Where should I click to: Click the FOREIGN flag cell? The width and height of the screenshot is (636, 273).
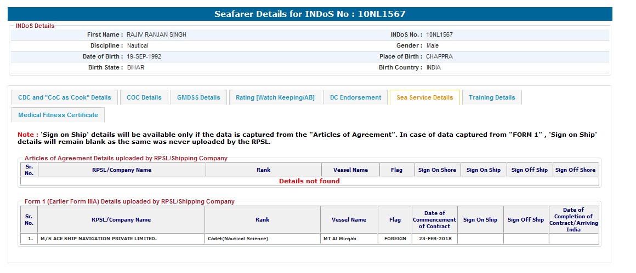pyautogui.click(x=395, y=239)
